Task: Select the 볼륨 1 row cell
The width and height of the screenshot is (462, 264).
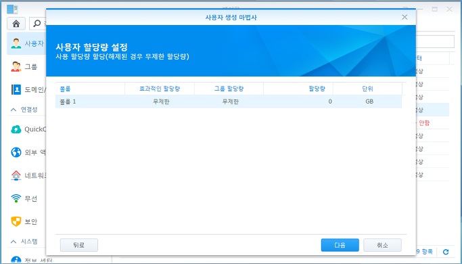Action: [x=90, y=102]
